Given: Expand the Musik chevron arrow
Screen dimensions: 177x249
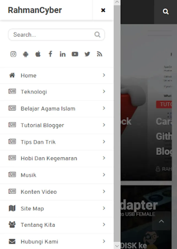Looking at the screenshot, I should pyautogui.click(x=104, y=175).
